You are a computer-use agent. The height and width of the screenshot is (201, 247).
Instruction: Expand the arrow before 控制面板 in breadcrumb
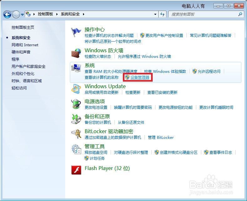(34, 14)
